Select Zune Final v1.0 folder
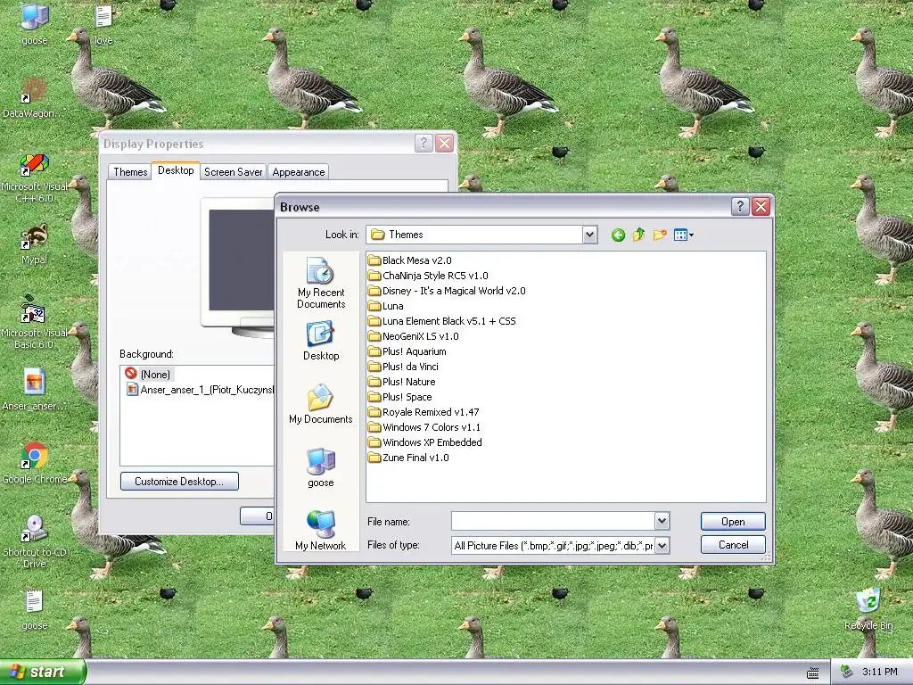913x685 pixels. pyautogui.click(x=408, y=458)
